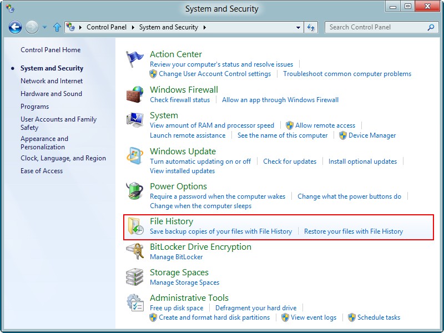
Task: Open Clock, Language, and Region category
Action: [x=63, y=158]
